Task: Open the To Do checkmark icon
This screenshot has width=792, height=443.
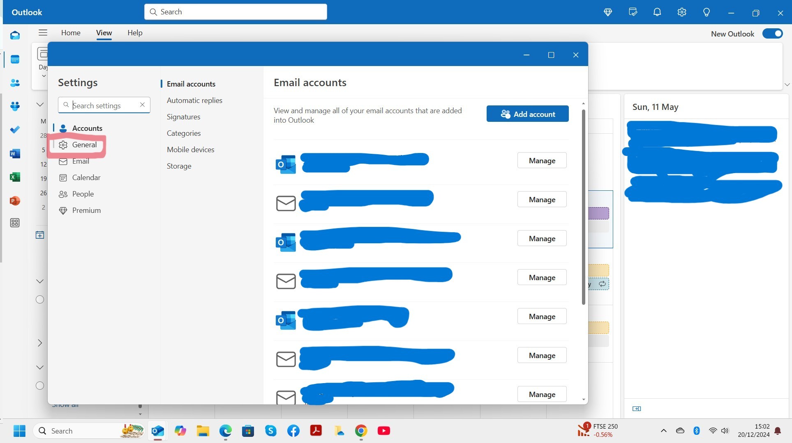Action: point(15,130)
